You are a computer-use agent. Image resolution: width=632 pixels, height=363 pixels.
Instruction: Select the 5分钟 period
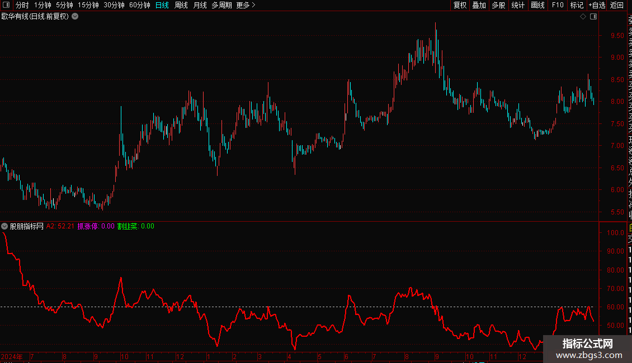click(x=64, y=5)
